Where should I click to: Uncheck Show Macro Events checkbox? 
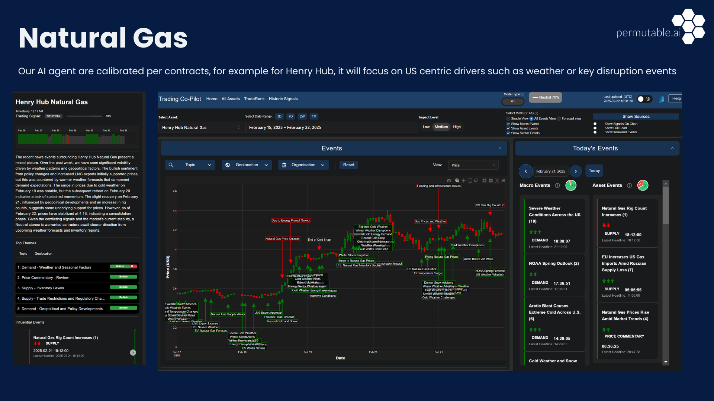pos(508,124)
